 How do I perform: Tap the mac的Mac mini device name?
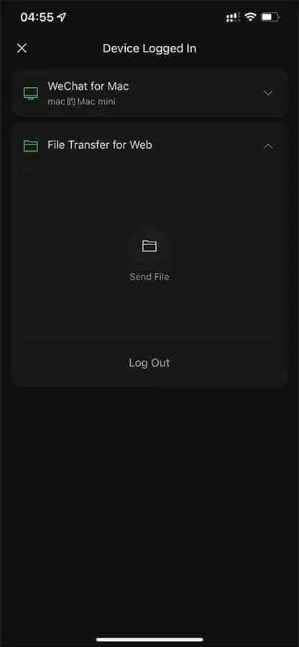(x=81, y=101)
